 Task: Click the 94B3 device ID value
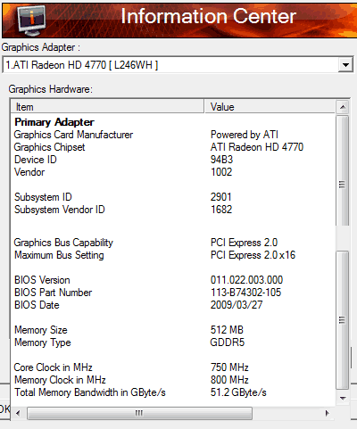(x=221, y=160)
